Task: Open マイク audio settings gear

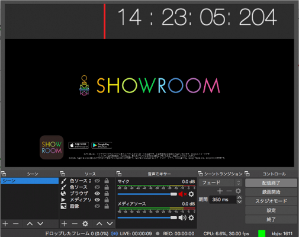Action: point(191,194)
